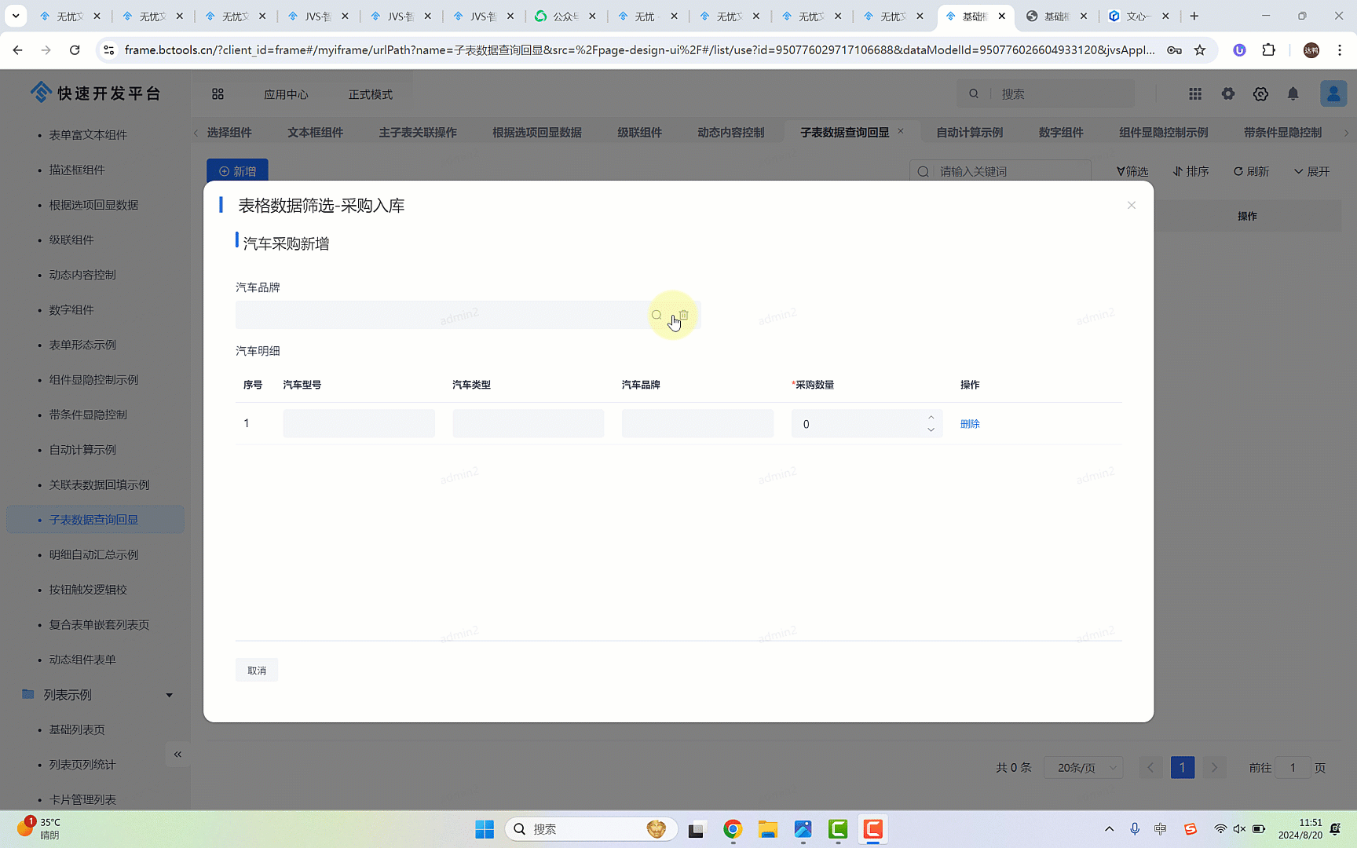The image size is (1357, 848).
Task: Open the browser tab search dropdown
Action: [x=16, y=16]
